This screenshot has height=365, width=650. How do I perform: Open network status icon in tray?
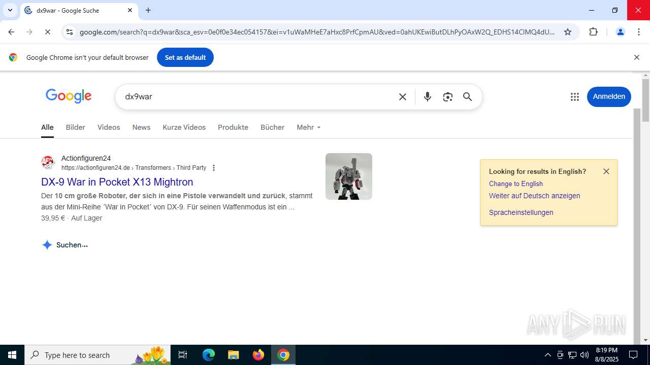pos(572,355)
